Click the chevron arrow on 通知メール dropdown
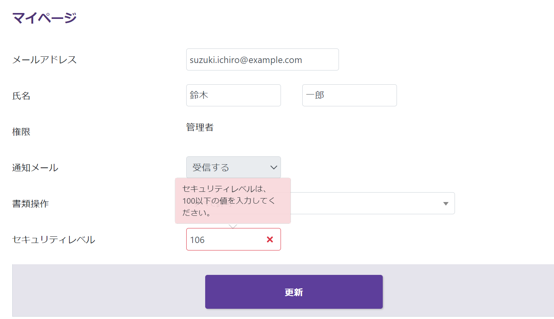This screenshot has width=554, height=319. 274,167
